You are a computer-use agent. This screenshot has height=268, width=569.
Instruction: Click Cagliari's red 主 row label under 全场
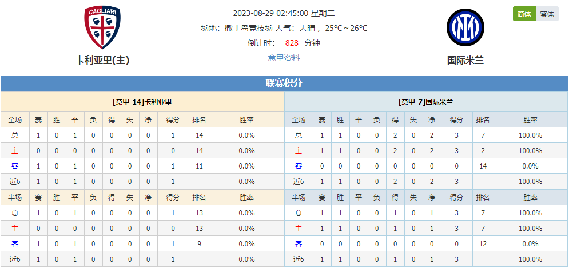tap(15, 151)
